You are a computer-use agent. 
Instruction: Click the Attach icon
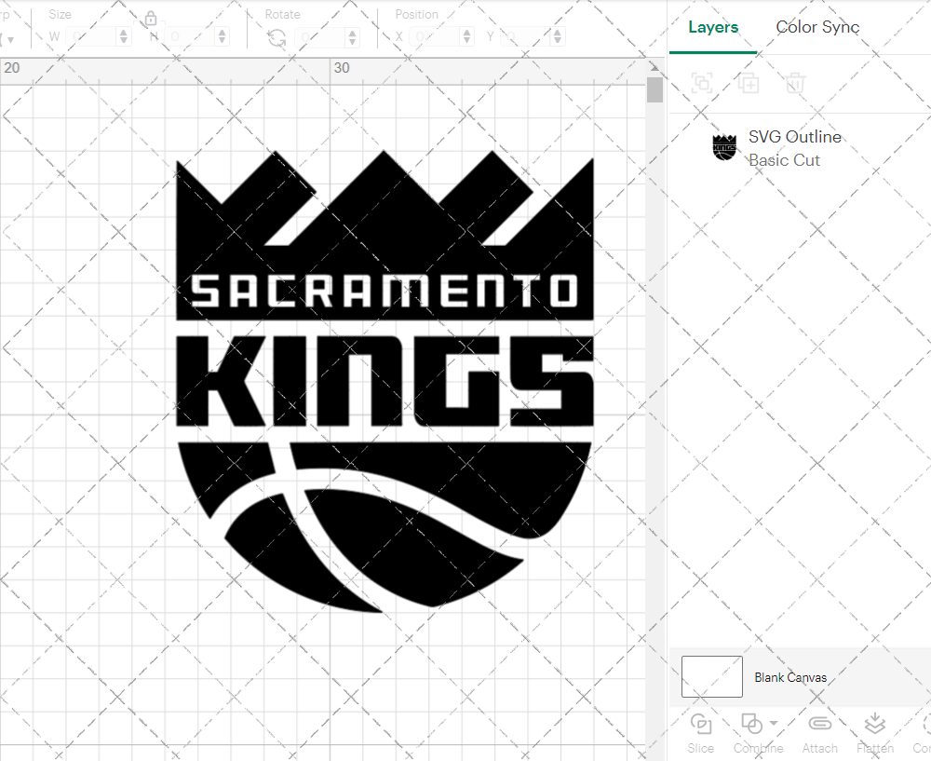[x=820, y=724]
